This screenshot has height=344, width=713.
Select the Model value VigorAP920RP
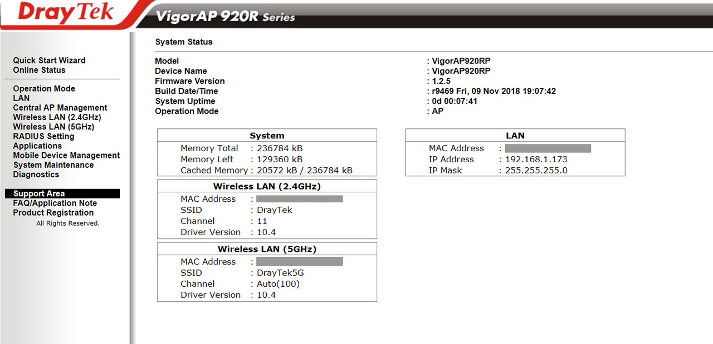461,61
